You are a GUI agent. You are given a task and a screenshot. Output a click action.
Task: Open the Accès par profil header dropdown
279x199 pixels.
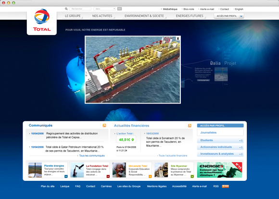[229, 16]
